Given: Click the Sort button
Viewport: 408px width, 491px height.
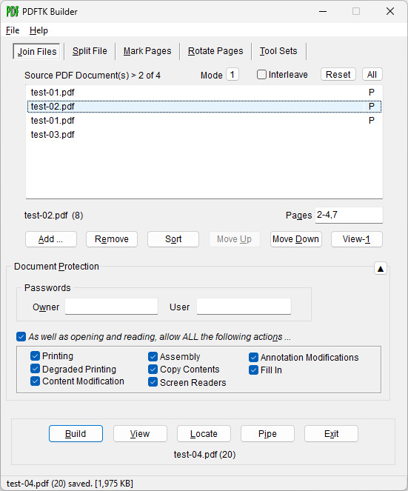Looking at the screenshot, I should [173, 239].
